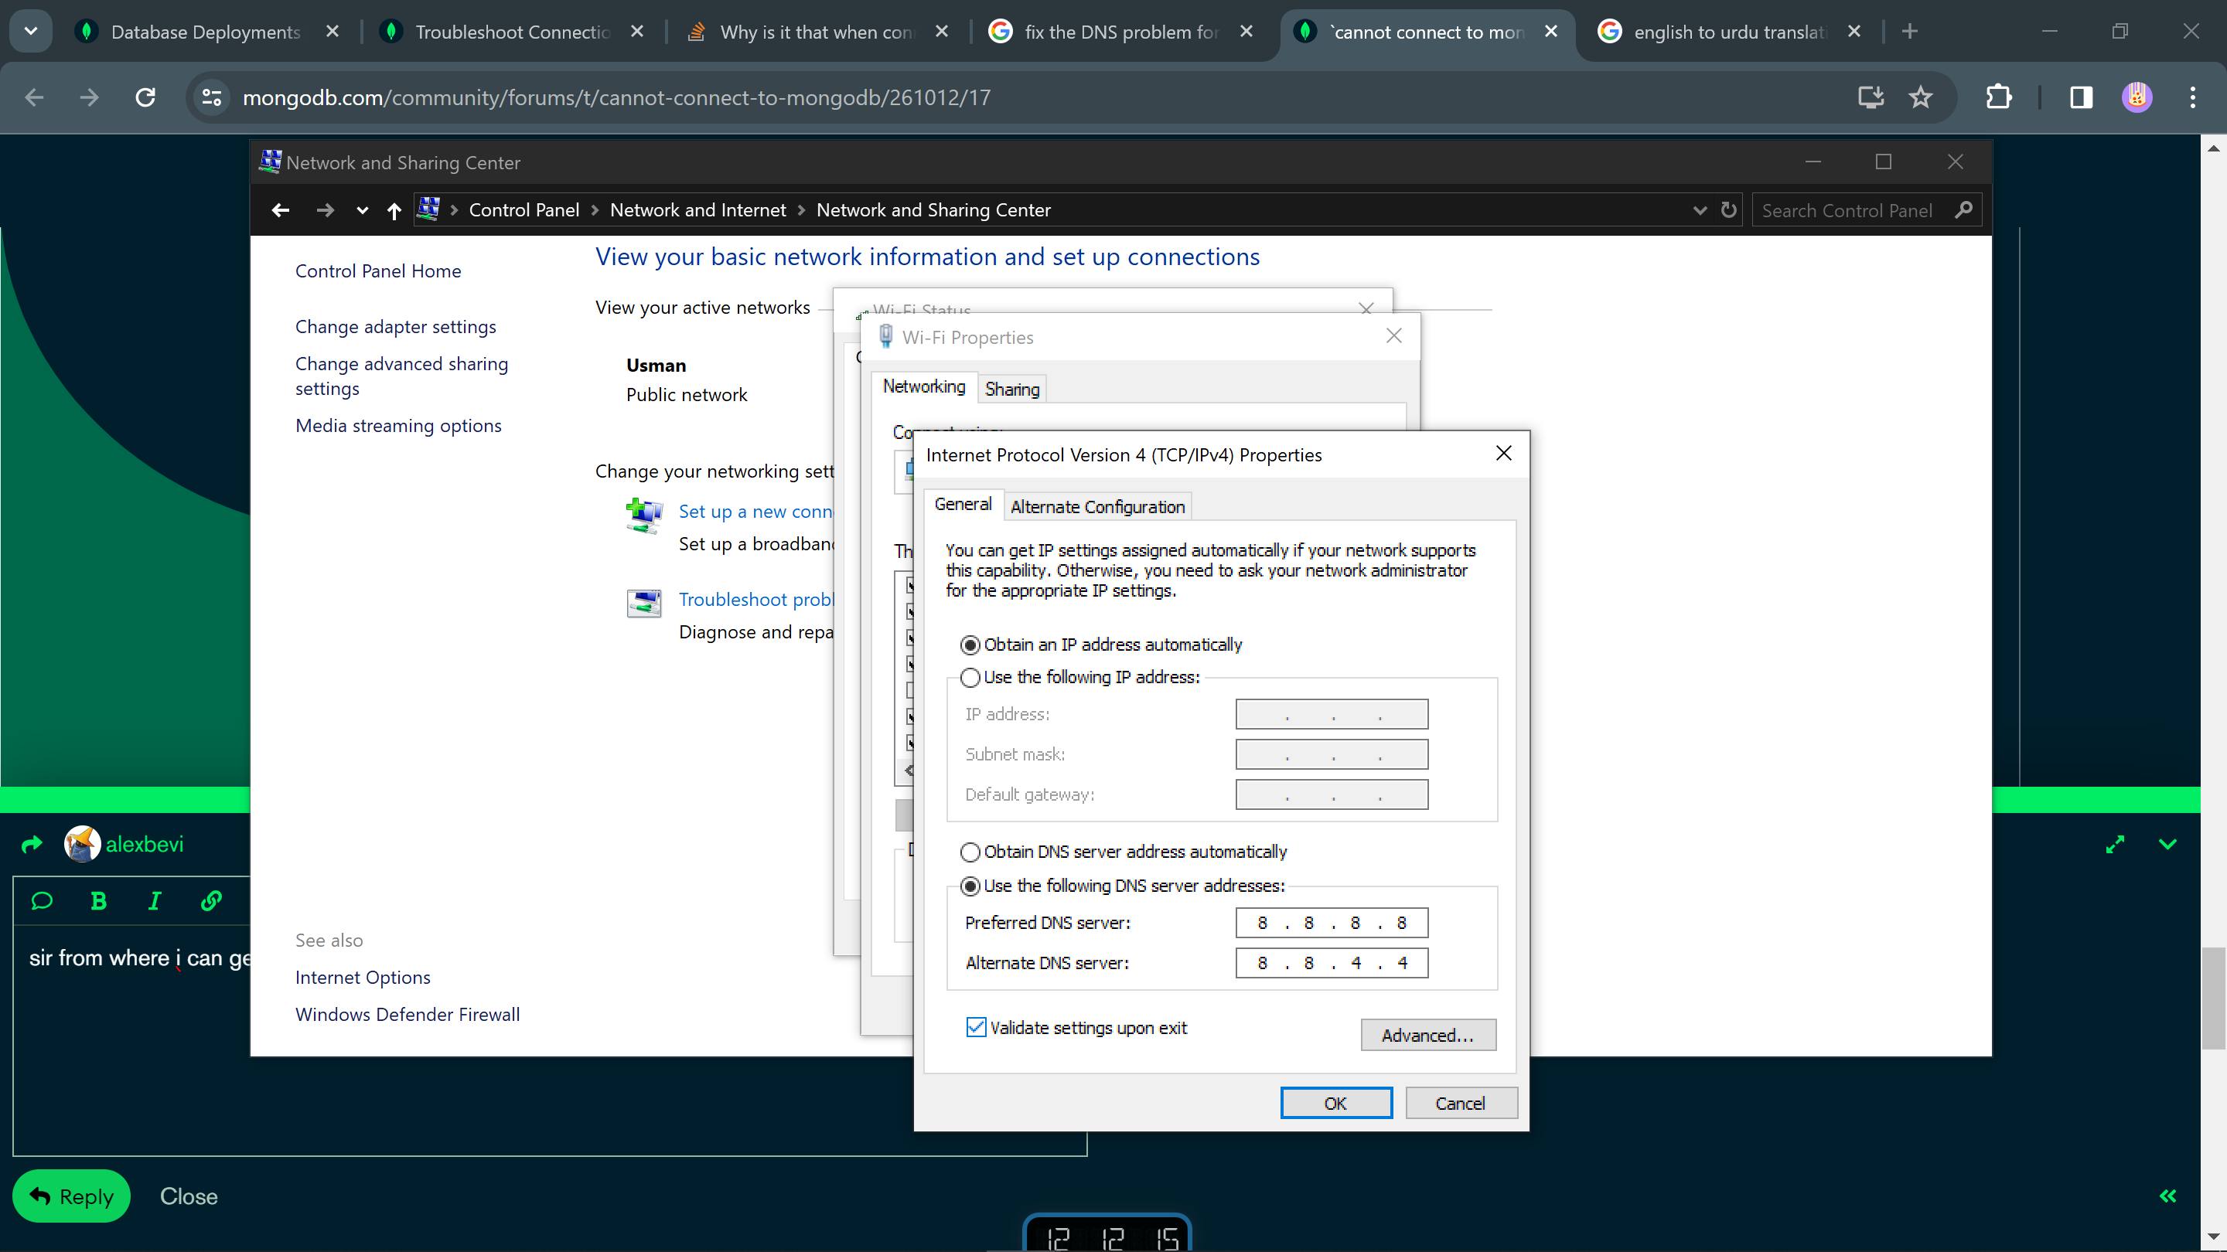
Task: Select Use the following IP address
Action: (x=970, y=678)
